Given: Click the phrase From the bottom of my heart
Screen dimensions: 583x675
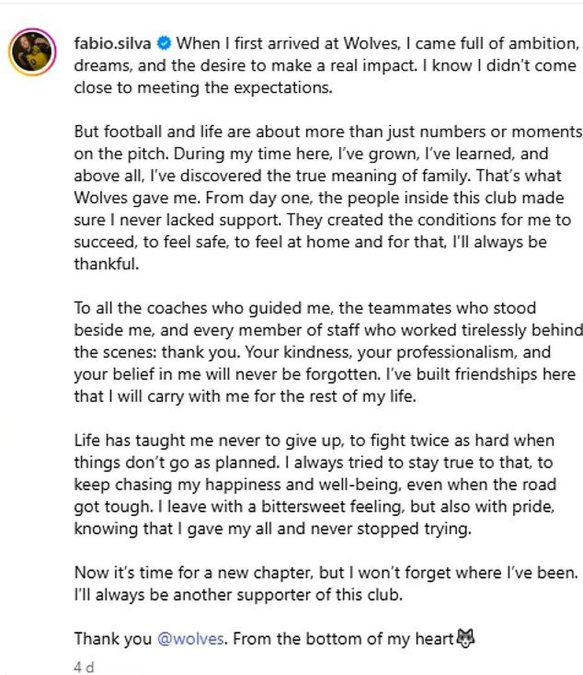Looking at the screenshot, I should click(x=343, y=639).
